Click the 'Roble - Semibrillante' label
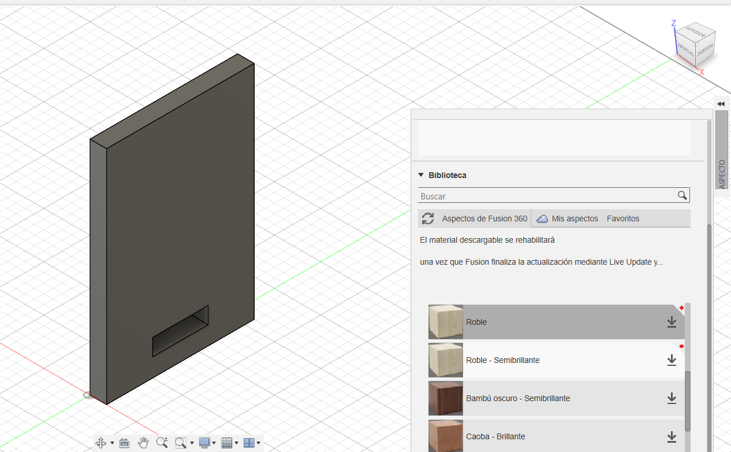Viewport: 731px width, 452px height. [503, 360]
